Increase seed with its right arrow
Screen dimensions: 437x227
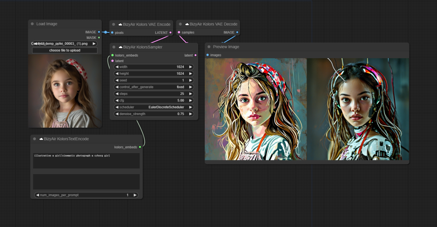(x=191, y=80)
